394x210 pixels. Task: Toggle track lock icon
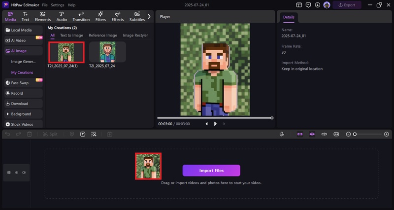tap(9, 173)
